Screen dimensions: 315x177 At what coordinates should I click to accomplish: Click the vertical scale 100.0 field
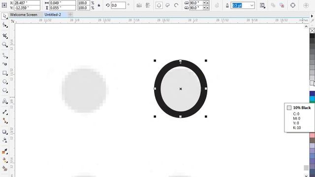pos(84,8)
